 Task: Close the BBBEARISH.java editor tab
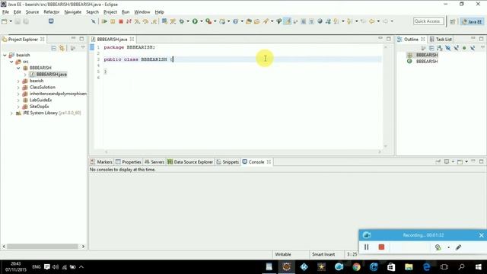[x=132, y=39]
